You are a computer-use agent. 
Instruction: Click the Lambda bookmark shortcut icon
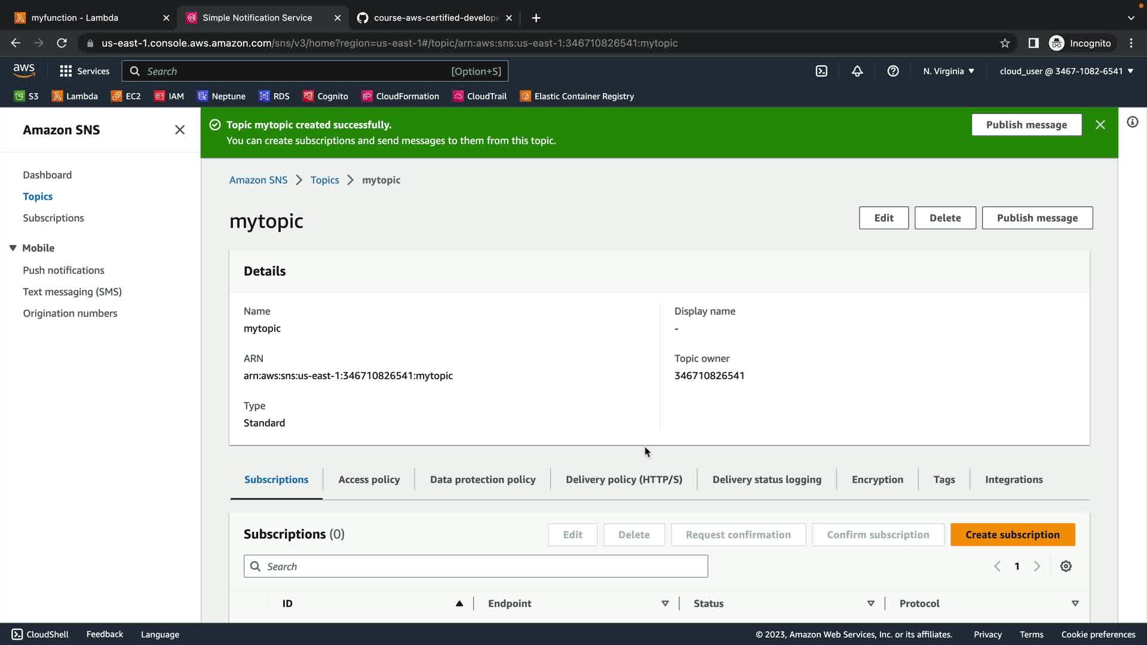pyautogui.click(x=57, y=96)
